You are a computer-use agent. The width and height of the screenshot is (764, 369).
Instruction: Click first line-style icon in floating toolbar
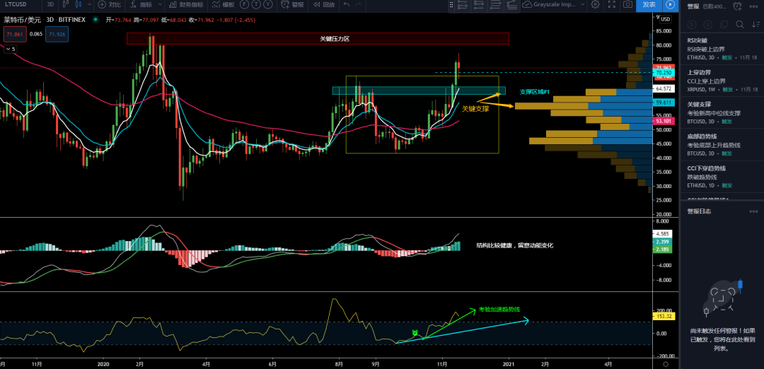pyautogui.click(x=463, y=5)
